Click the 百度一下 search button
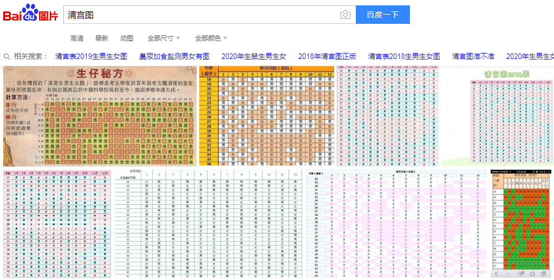This screenshot has width=554, height=280. click(383, 15)
